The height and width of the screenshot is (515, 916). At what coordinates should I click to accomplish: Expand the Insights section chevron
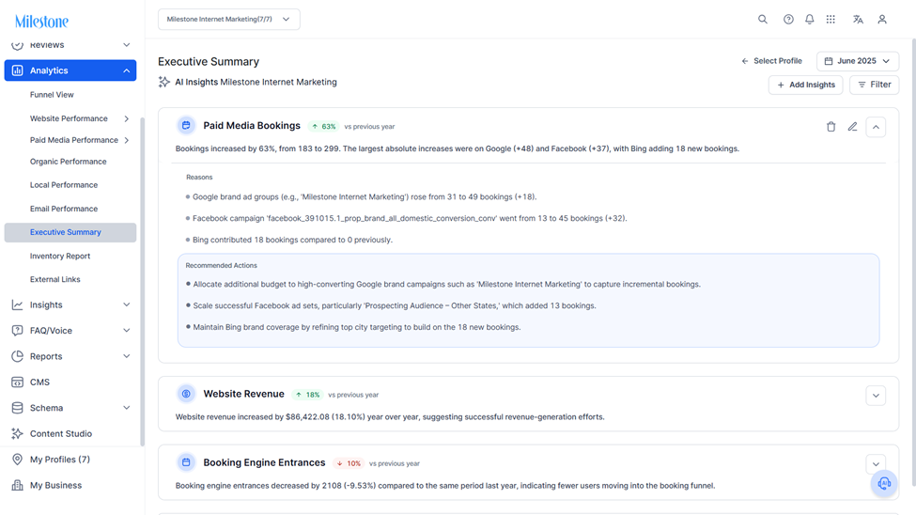pyautogui.click(x=126, y=304)
